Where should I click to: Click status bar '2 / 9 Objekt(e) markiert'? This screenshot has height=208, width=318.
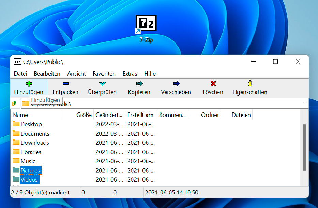tap(40, 192)
